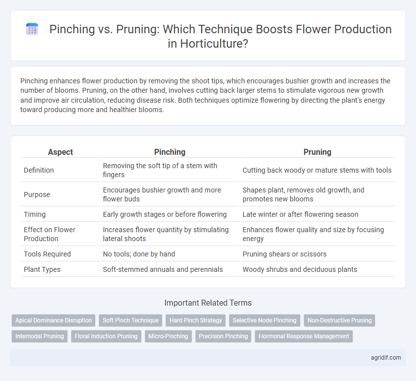Click 'Enhances flower quality and size' cell
Screen dimensions: 416x381
317,234
